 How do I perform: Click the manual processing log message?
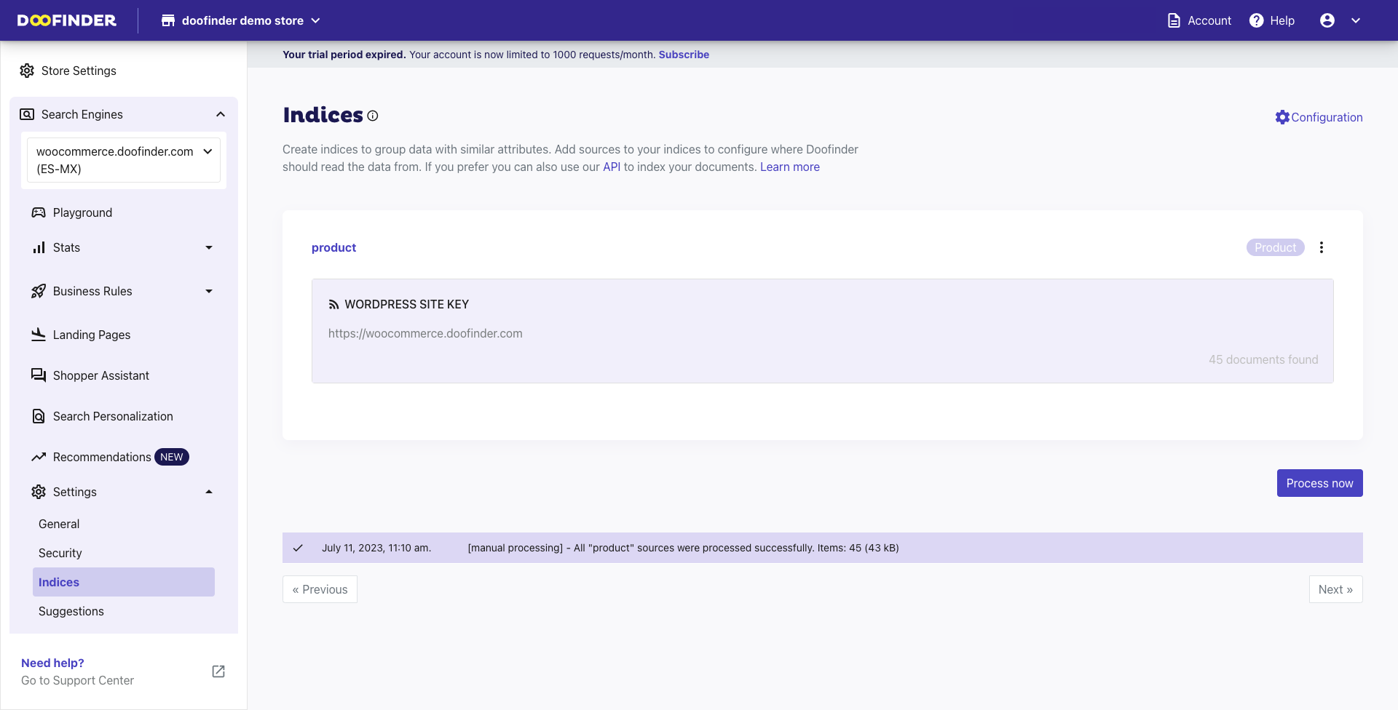[x=683, y=548]
